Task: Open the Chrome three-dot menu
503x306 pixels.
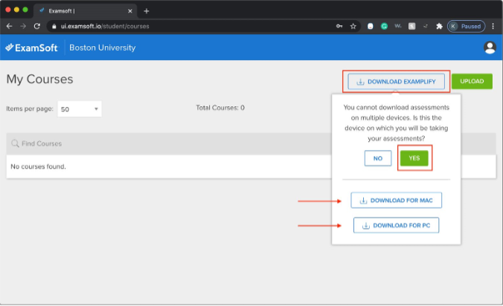Action: point(493,26)
